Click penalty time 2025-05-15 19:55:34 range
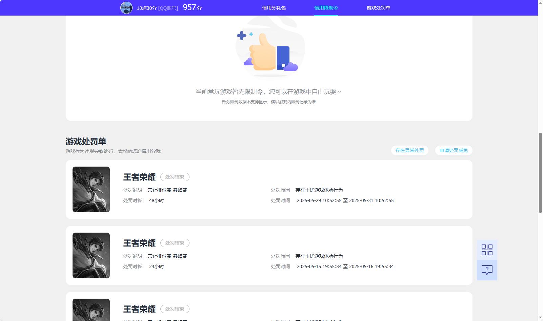Viewport: 543px width, 321px height. (345, 266)
